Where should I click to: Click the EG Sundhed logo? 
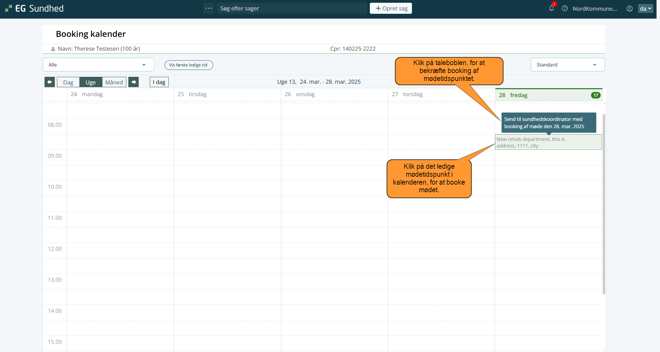point(35,8)
